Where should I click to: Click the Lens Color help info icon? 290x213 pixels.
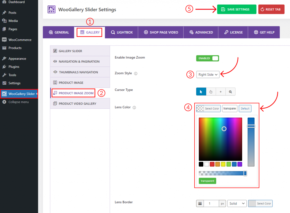click(x=135, y=107)
